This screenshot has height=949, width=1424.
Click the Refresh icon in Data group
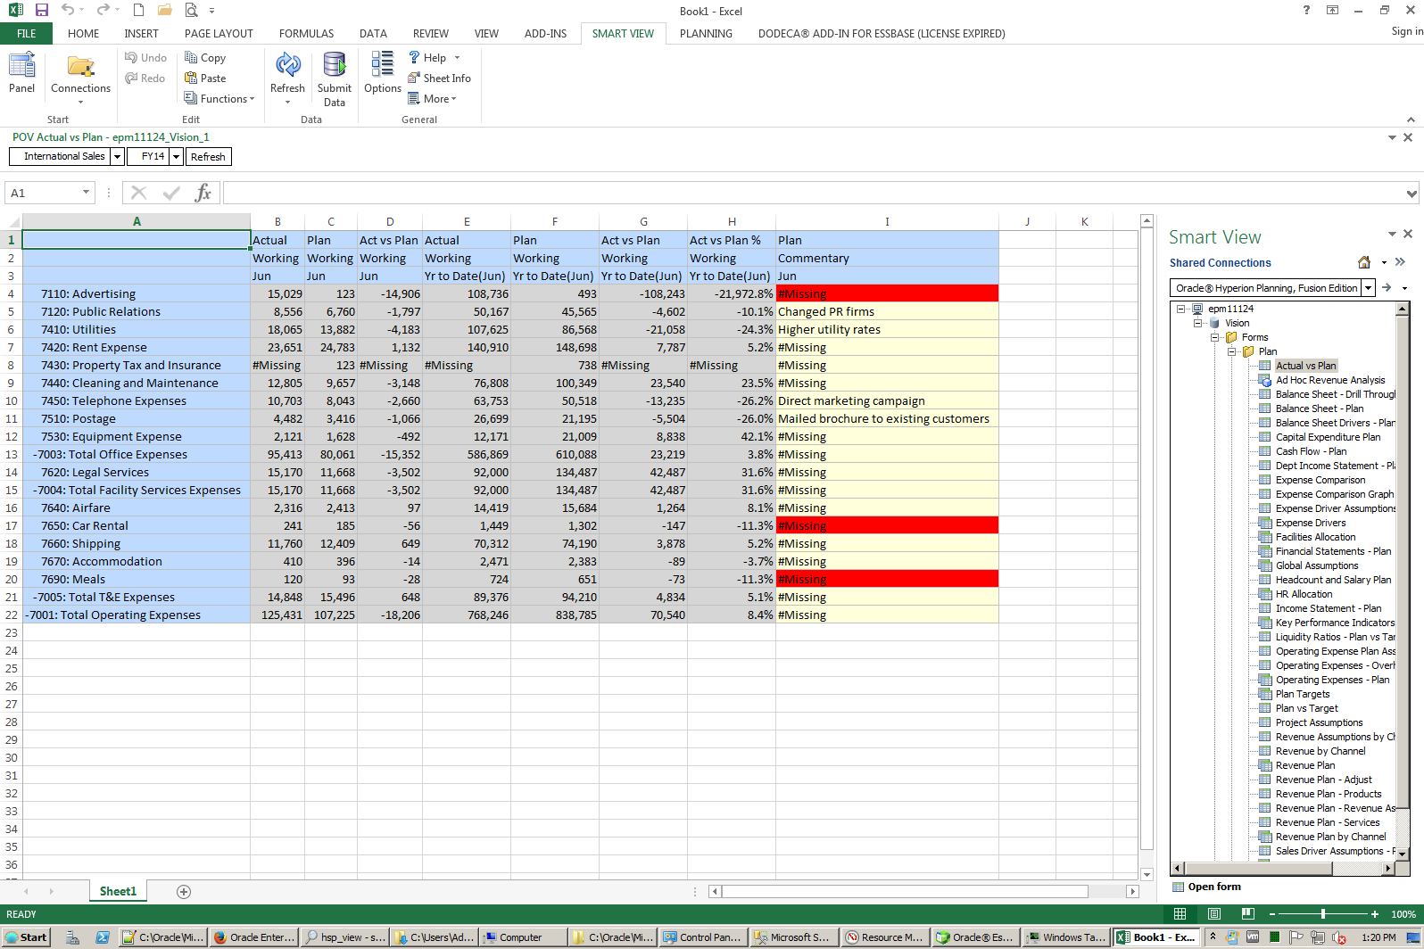tap(287, 71)
